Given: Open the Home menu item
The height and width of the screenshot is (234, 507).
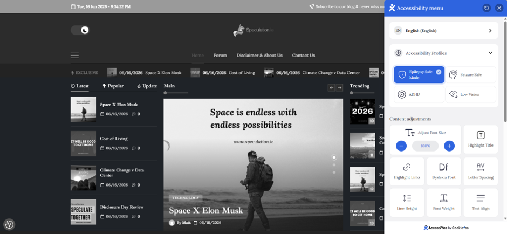Looking at the screenshot, I should click(x=197, y=56).
